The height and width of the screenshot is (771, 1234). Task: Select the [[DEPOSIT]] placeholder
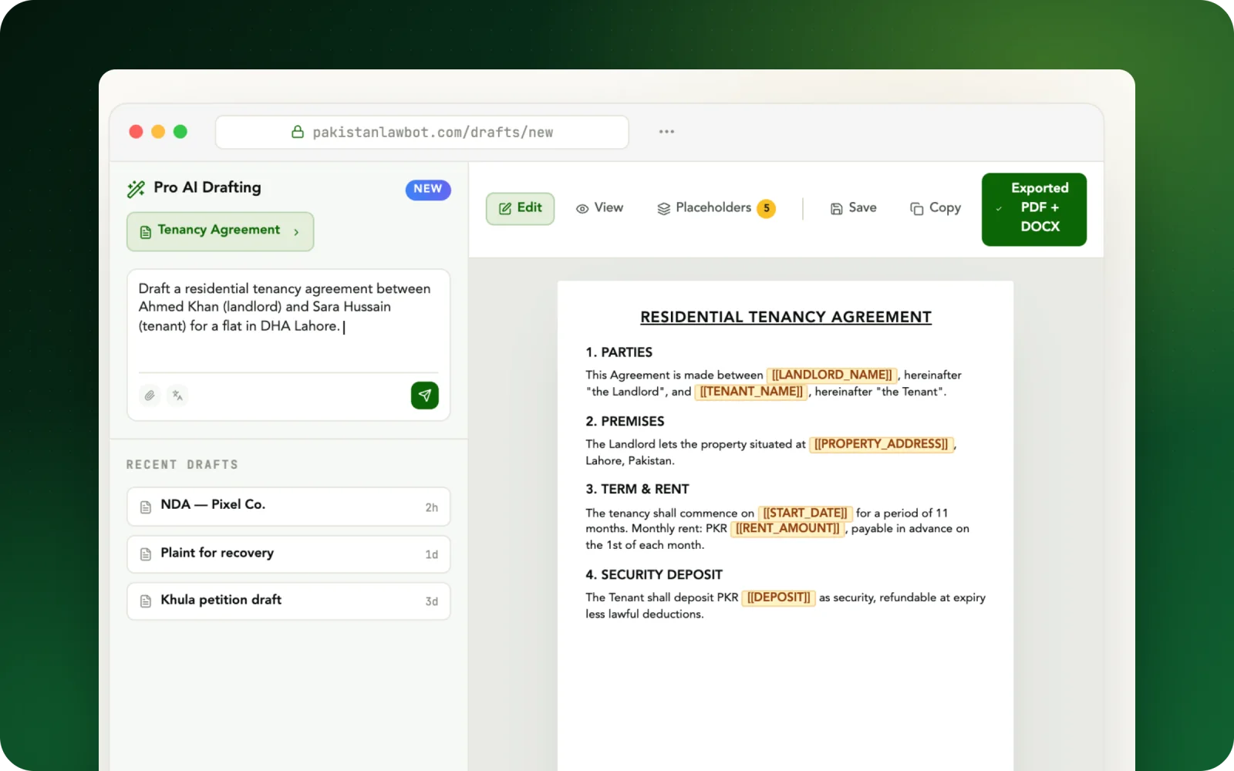coord(778,598)
